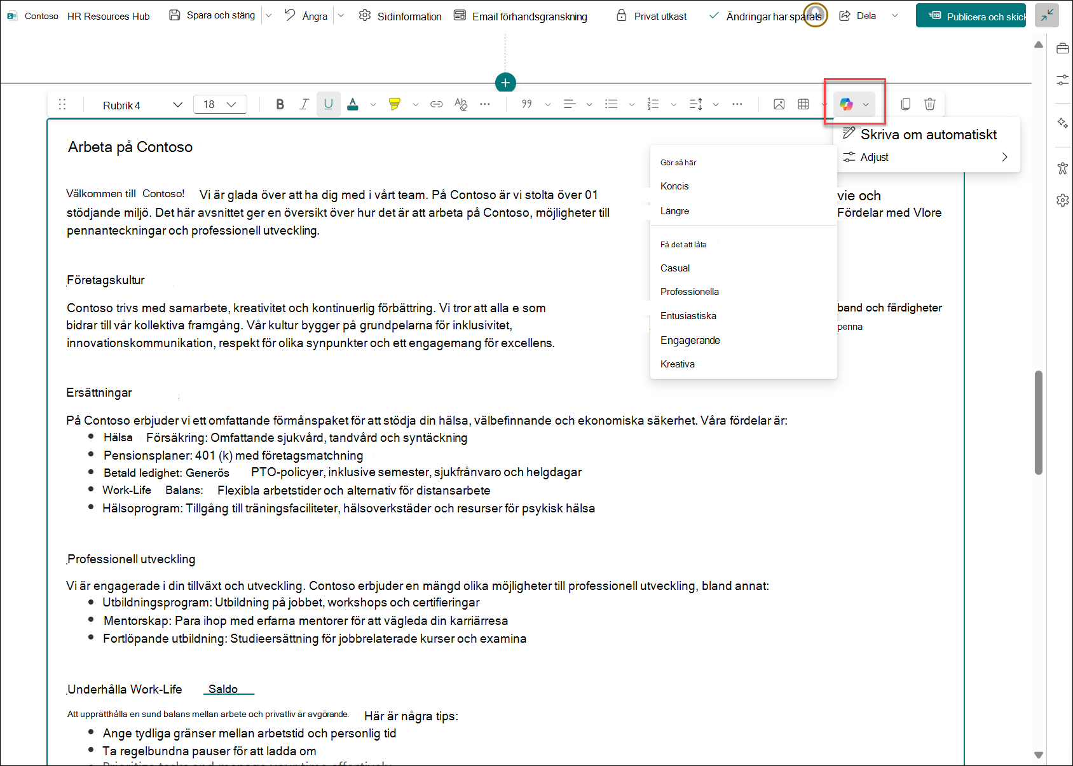Insert a hyperlink with the link icon

click(437, 104)
